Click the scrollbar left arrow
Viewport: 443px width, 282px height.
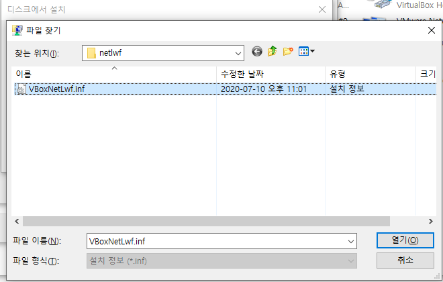click(17, 222)
